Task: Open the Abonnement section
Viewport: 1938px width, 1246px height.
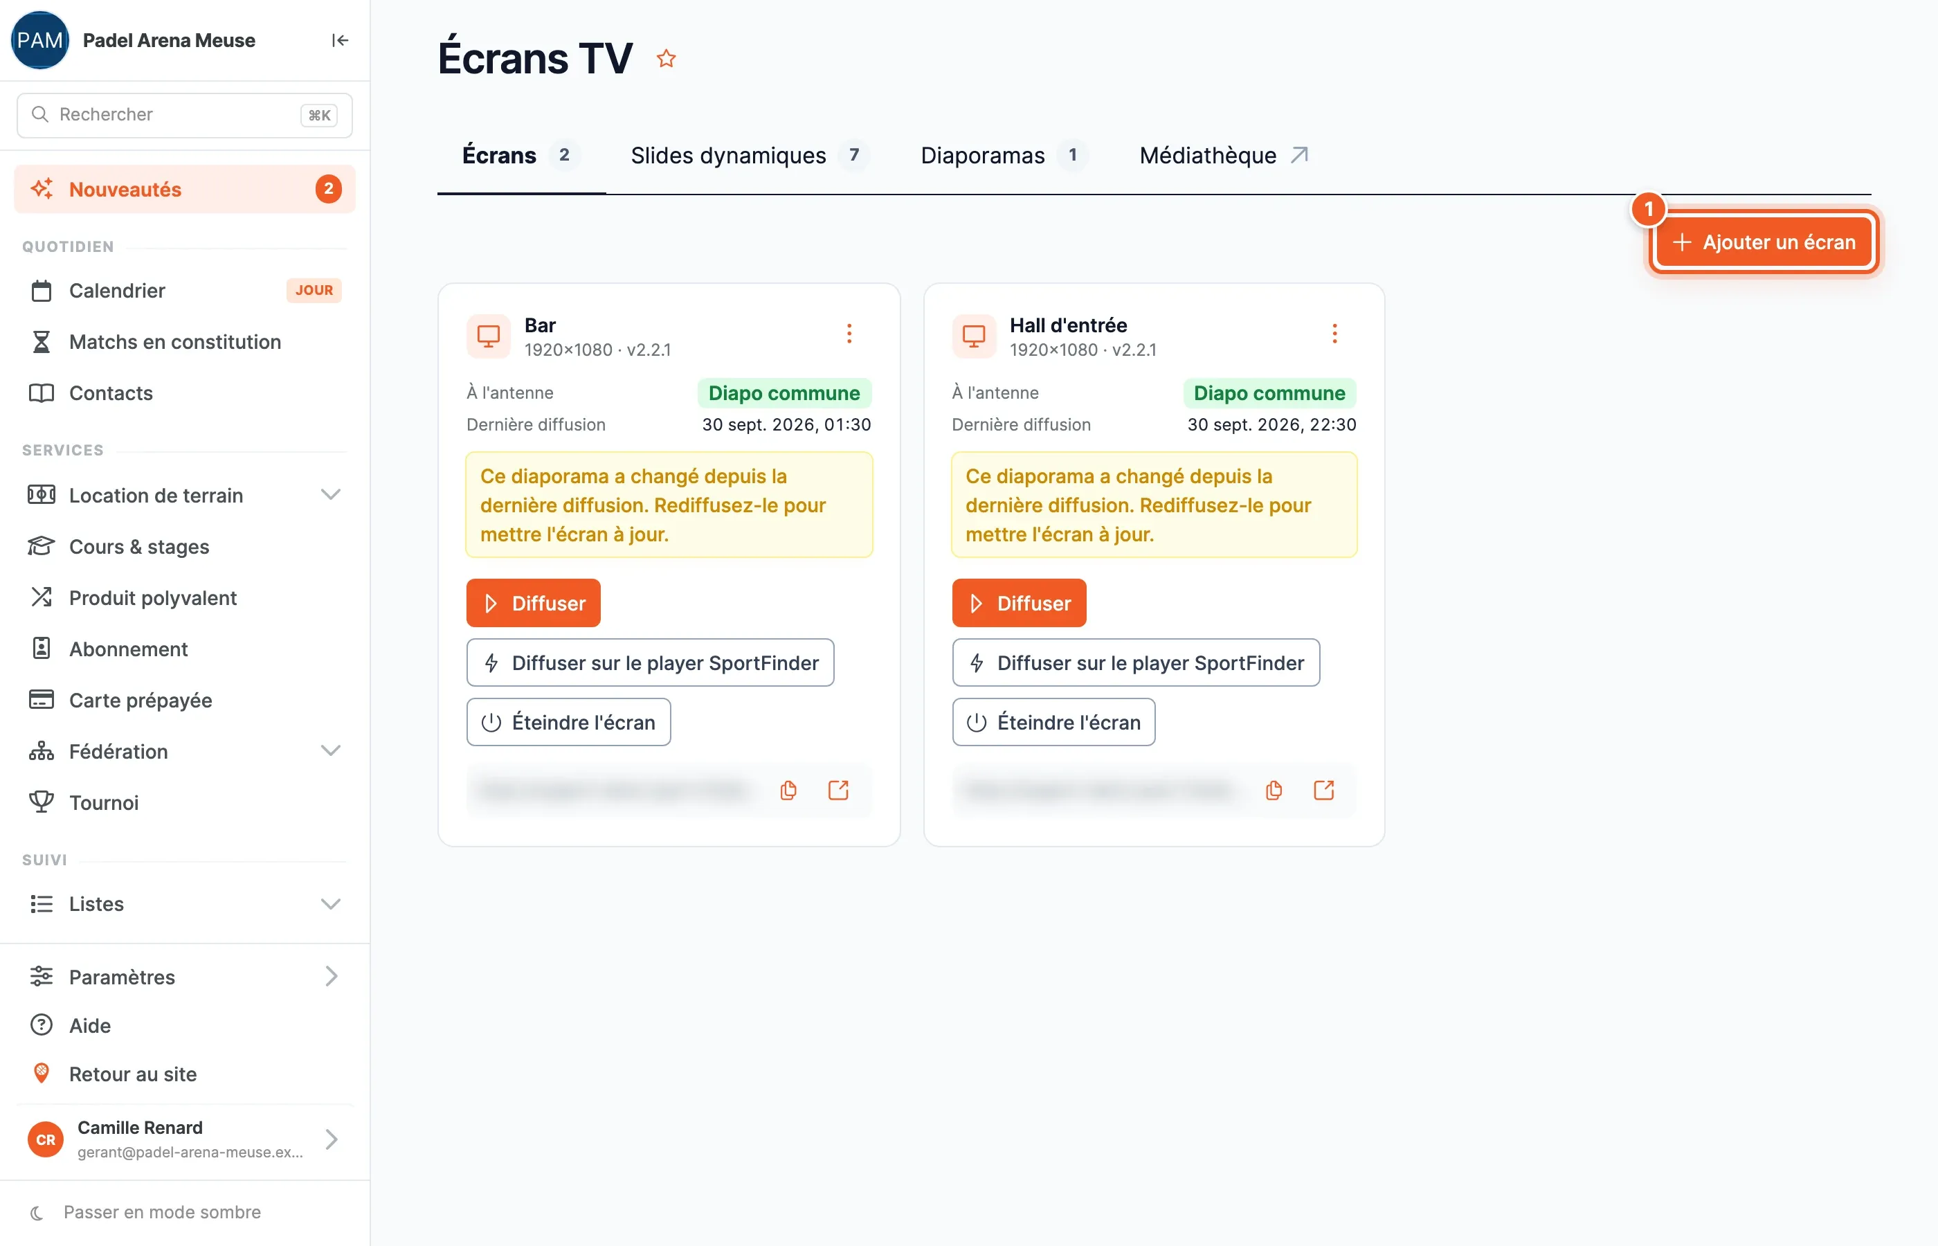Action: [184, 648]
